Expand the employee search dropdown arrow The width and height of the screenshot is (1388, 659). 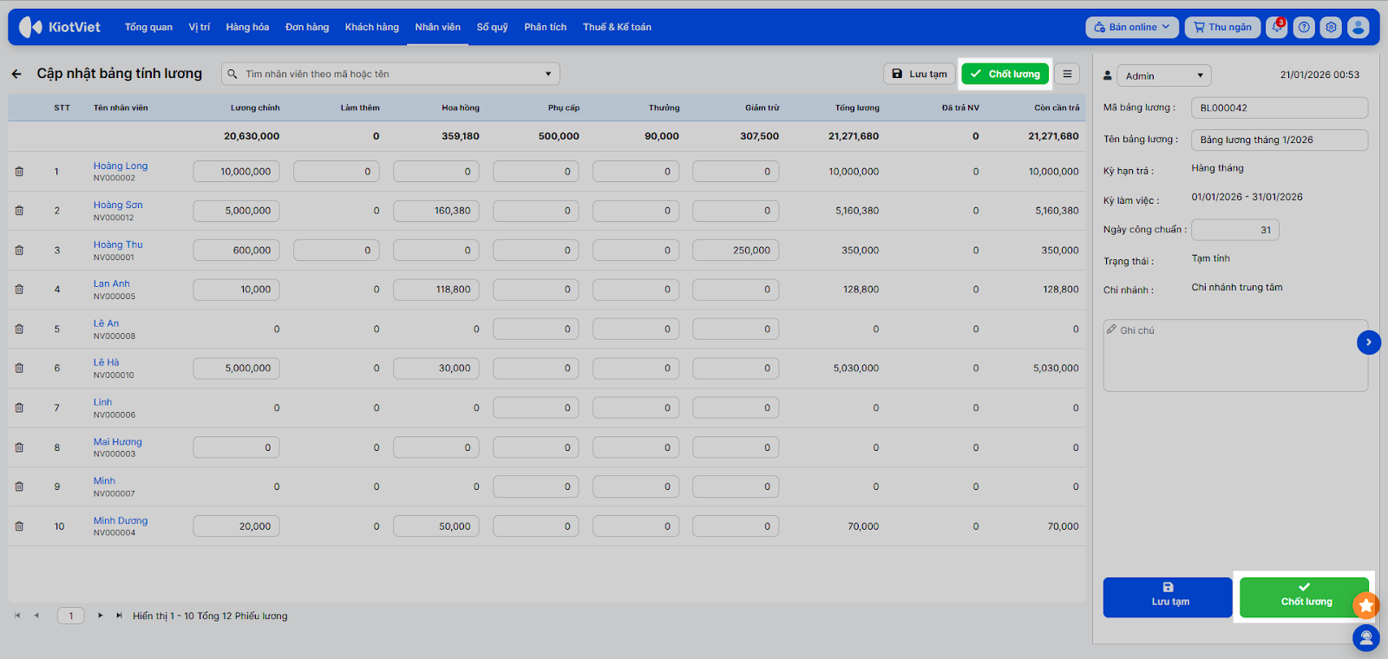(548, 75)
